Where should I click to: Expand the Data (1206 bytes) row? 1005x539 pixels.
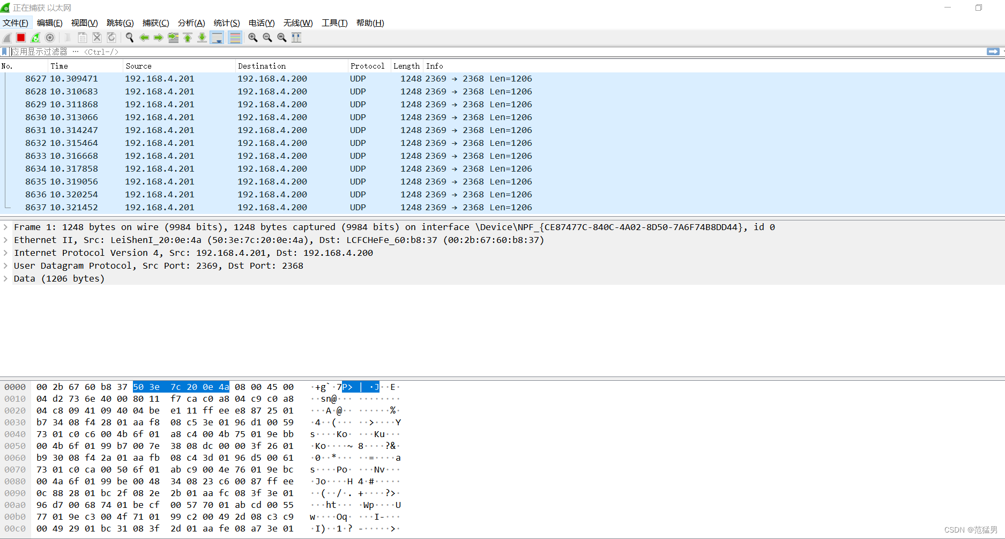(5, 279)
